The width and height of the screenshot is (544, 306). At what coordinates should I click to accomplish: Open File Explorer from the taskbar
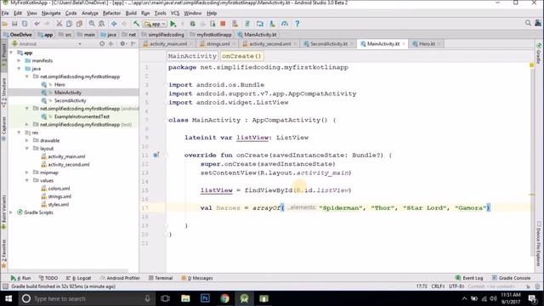[x=185, y=298]
